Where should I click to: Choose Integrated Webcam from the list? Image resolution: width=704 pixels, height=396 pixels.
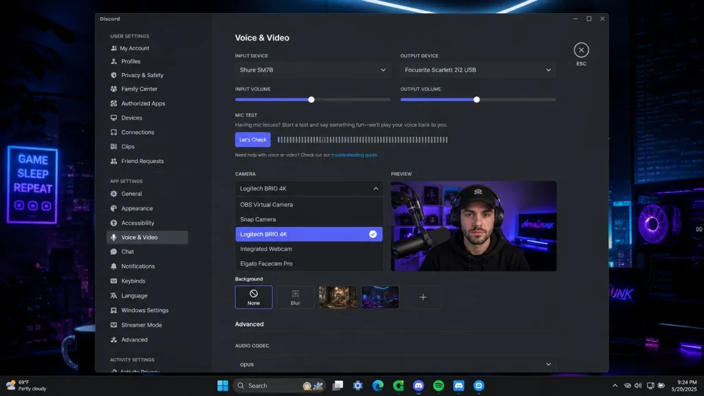(309, 249)
